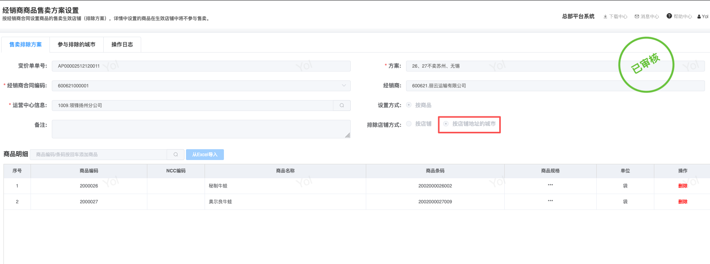This screenshot has width=710, height=264.
Task: Expand the 经销商合同编码 dropdown arrow
Action: pyautogui.click(x=344, y=86)
